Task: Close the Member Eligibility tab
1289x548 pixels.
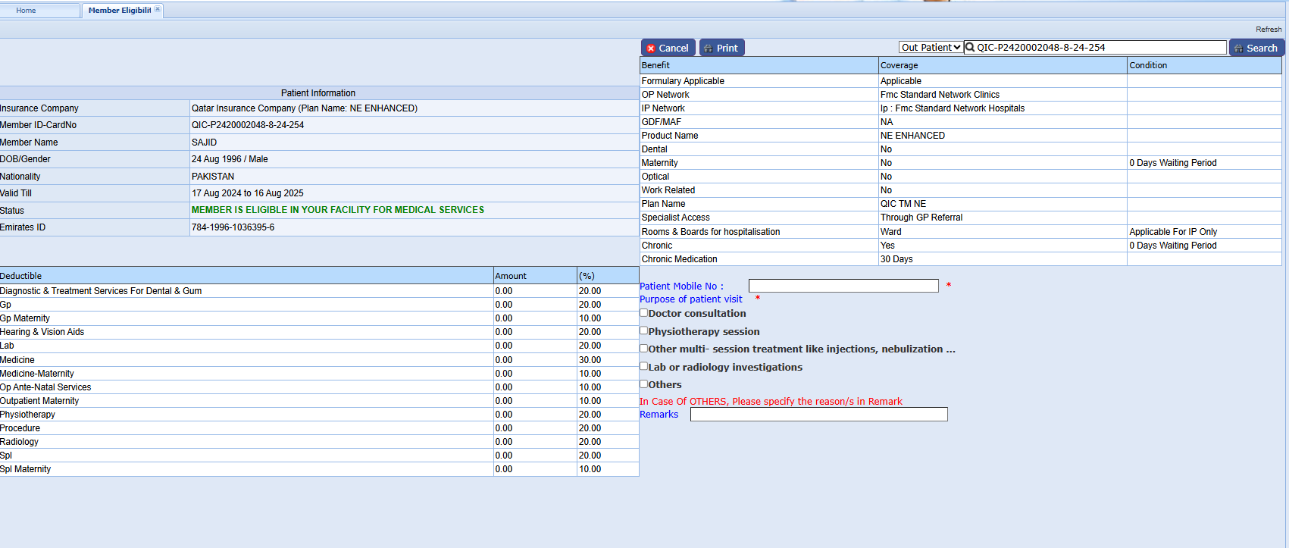Action: [158, 9]
